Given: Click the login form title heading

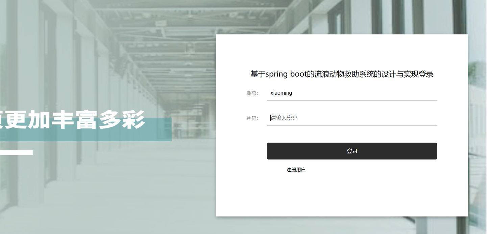Looking at the screenshot, I should tap(342, 74).
